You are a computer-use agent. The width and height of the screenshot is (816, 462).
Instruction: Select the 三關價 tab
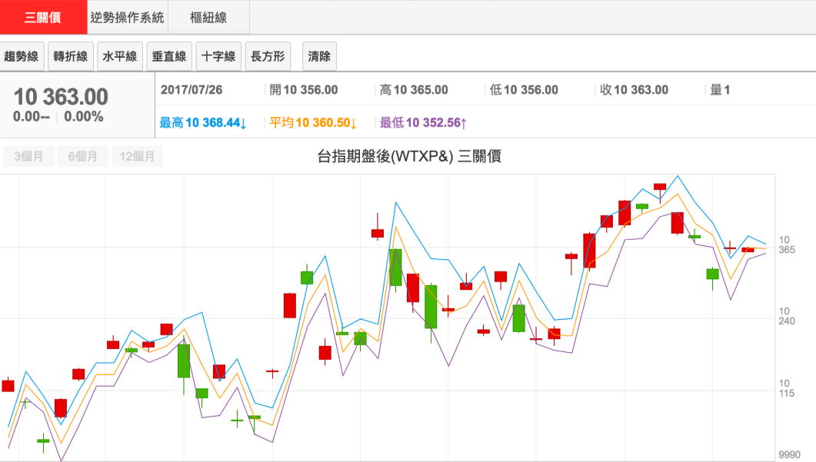(43, 17)
